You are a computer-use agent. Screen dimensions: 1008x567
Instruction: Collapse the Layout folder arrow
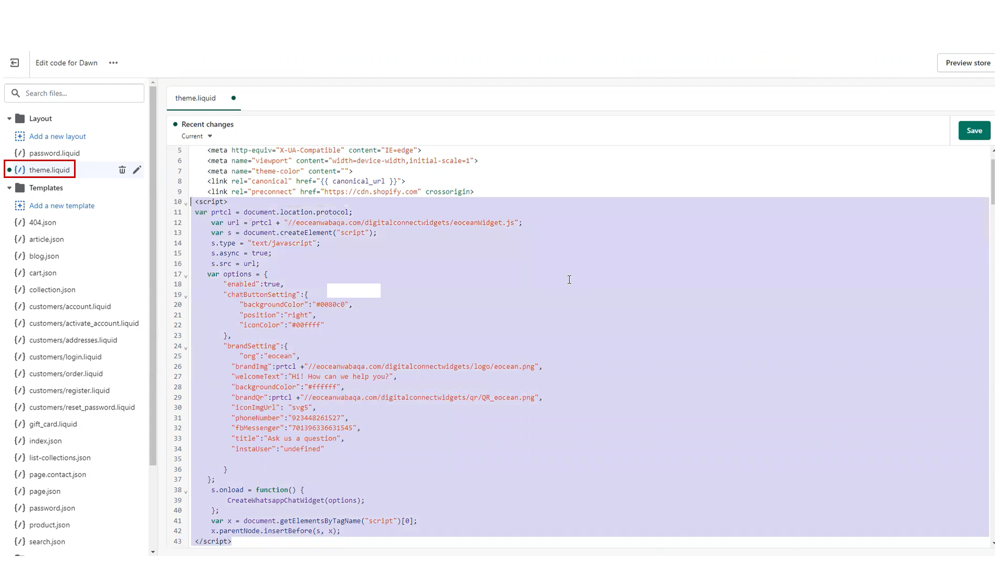pyautogui.click(x=9, y=119)
